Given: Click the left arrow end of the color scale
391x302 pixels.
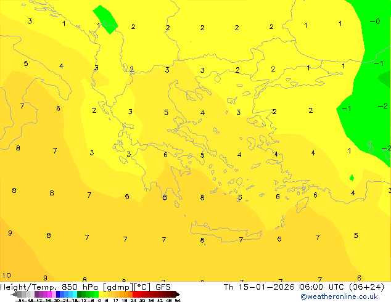Looking at the screenshot, I should 14,295.
